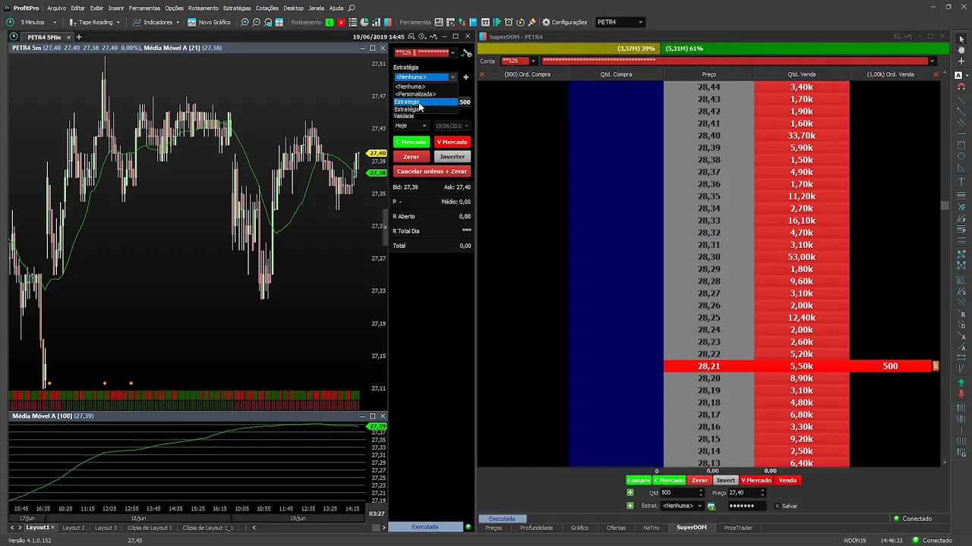
Task: Increase Qtd with the up stepper arrow
Action: point(701,491)
